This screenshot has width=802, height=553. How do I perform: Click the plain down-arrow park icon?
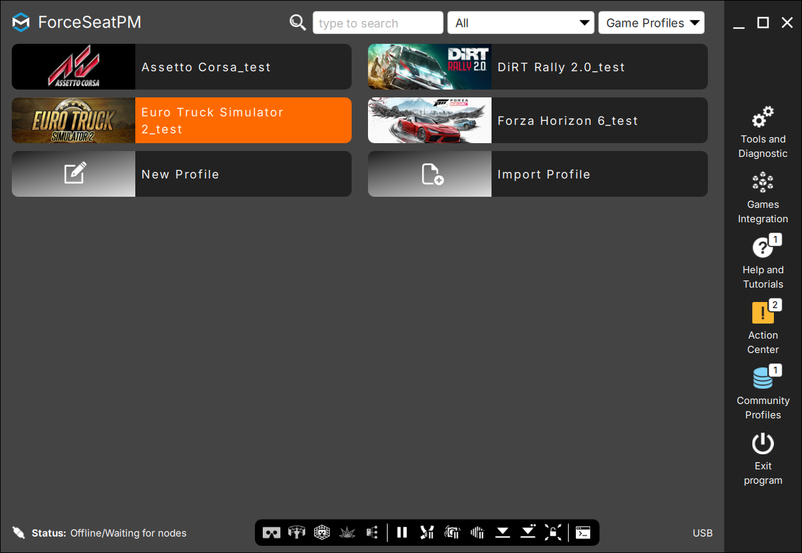503,533
